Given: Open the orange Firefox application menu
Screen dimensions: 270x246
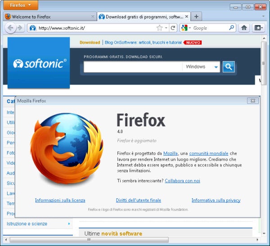Looking at the screenshot, I should tap(21, 5).
